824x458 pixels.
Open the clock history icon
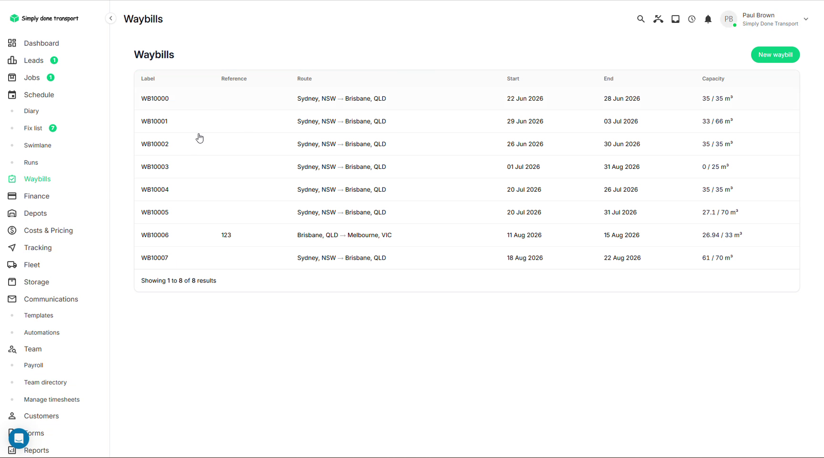(691, 19)
